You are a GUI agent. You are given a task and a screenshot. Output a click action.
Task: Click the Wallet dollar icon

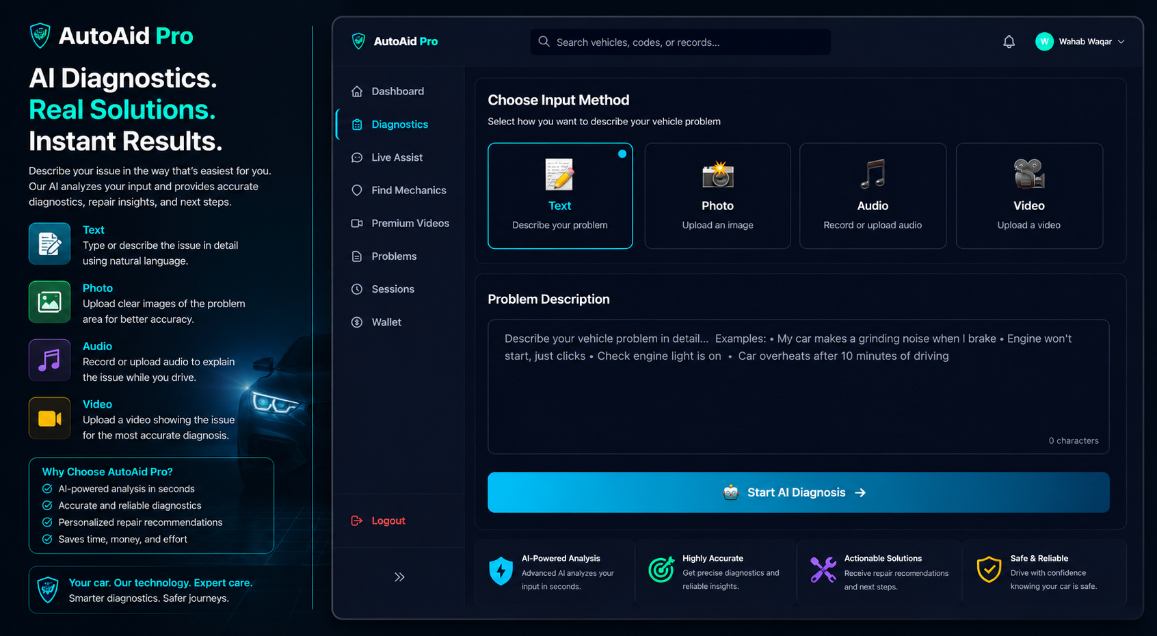(x=357, y=322)
